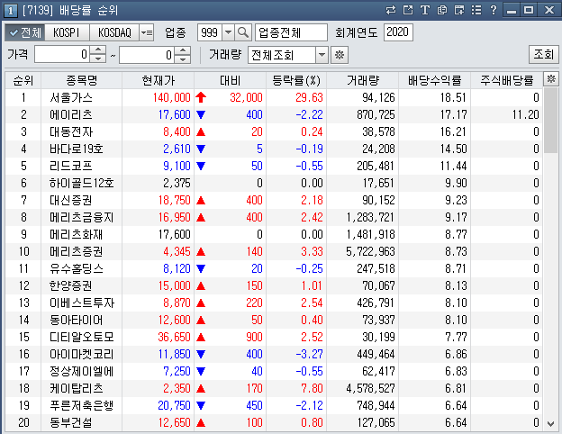Click the minimum 가격 input field

pyautogui.click(x=62, y=54)
